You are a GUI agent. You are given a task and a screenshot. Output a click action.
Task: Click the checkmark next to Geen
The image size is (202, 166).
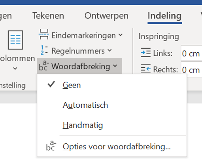pos(51,84)
